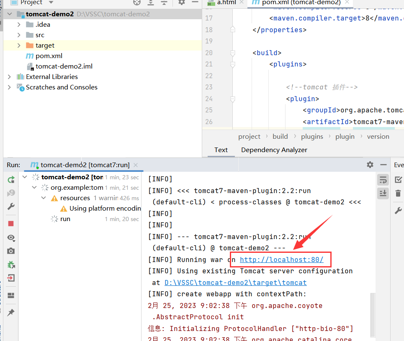Collapse org.example run tree node

[34, 188]
